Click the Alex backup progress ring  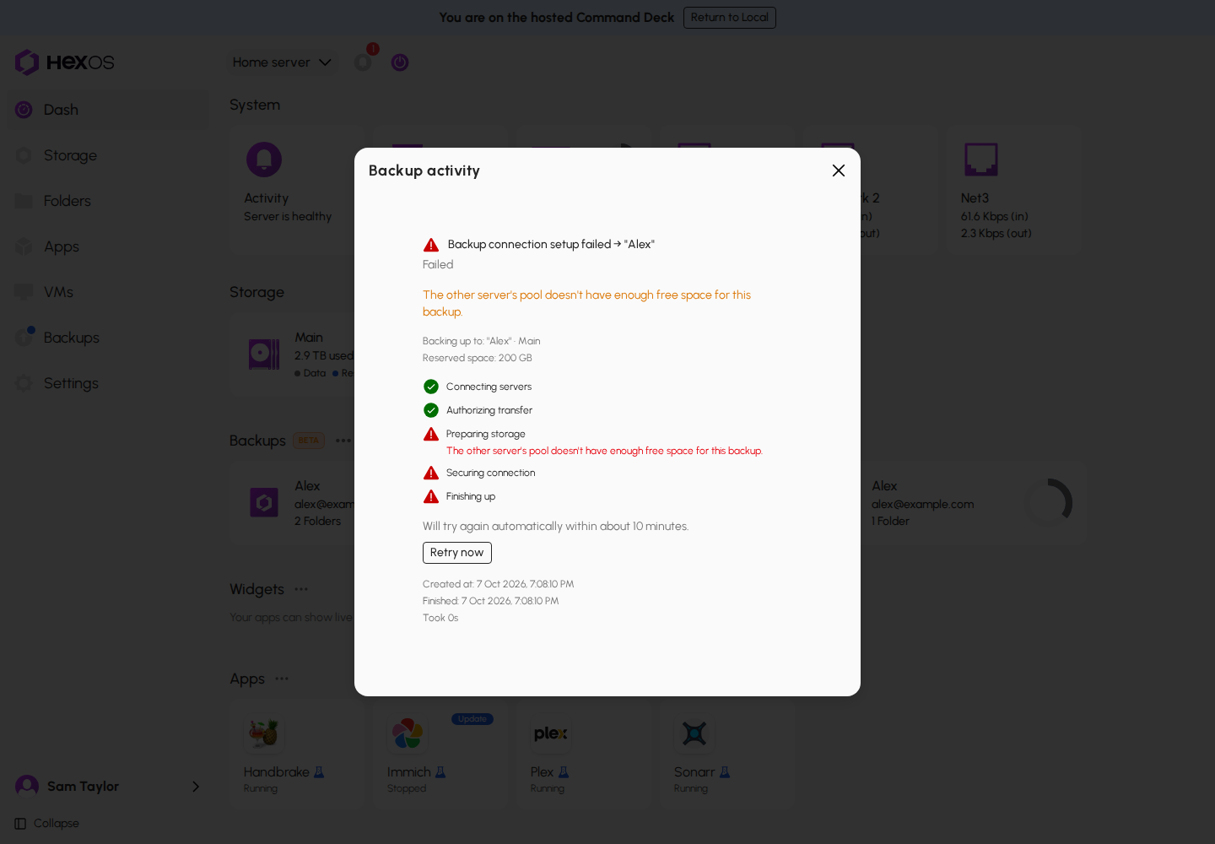[1049, 503]
